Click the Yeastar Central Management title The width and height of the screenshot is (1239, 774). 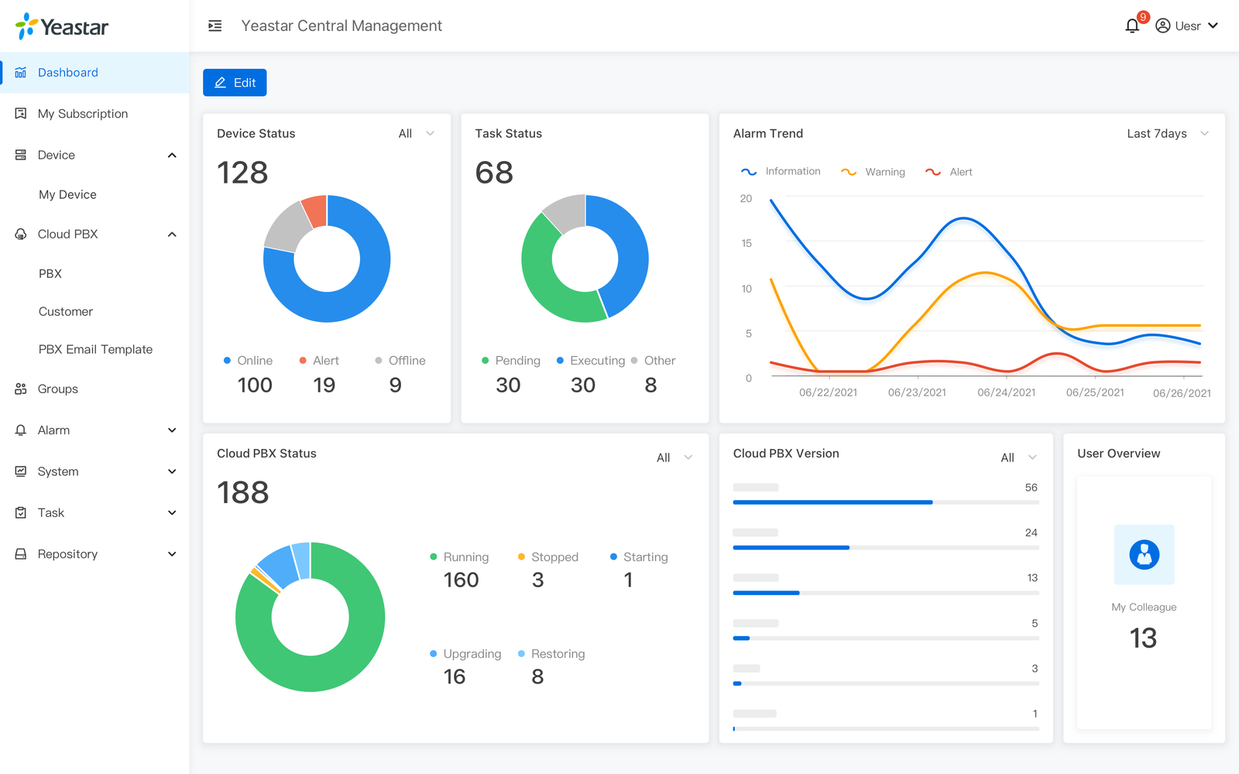pyautogui.click(x=341, y=26)
